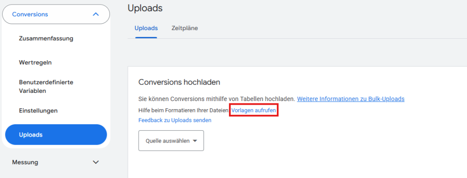Expand the Messung section chevron
The image size is (467, 178).
tap(96, 162)
